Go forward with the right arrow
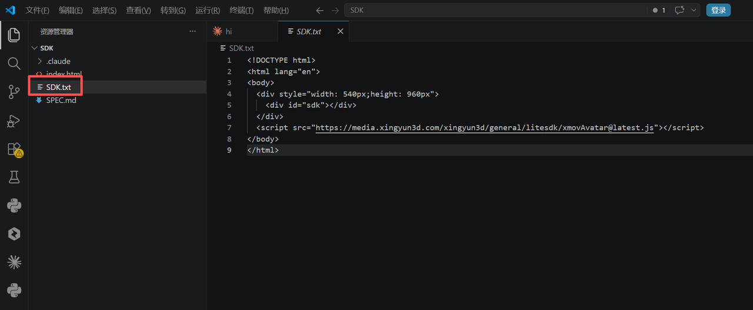753x310 pixels. pyautogui.click(x=335, y=11)
